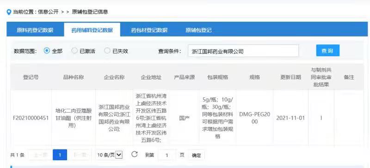This screenshot has width=370, height=168.
Task: Click the 原辅包登记信息 breadcrumb
Action: click(90, 12)
